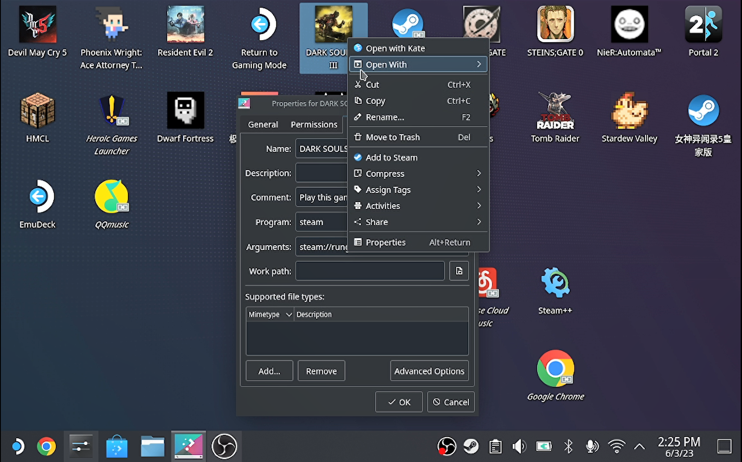Select the Portal 2 desktop icon
Viewport: 742px width, 462px height.
pyautogui.click(x=703, y=25)
